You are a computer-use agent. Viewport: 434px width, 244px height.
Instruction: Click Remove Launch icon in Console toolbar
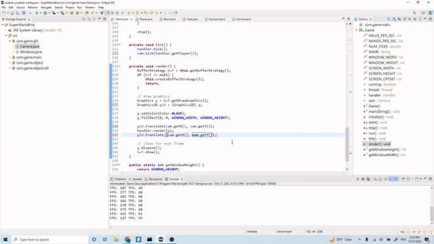(363, 179)
